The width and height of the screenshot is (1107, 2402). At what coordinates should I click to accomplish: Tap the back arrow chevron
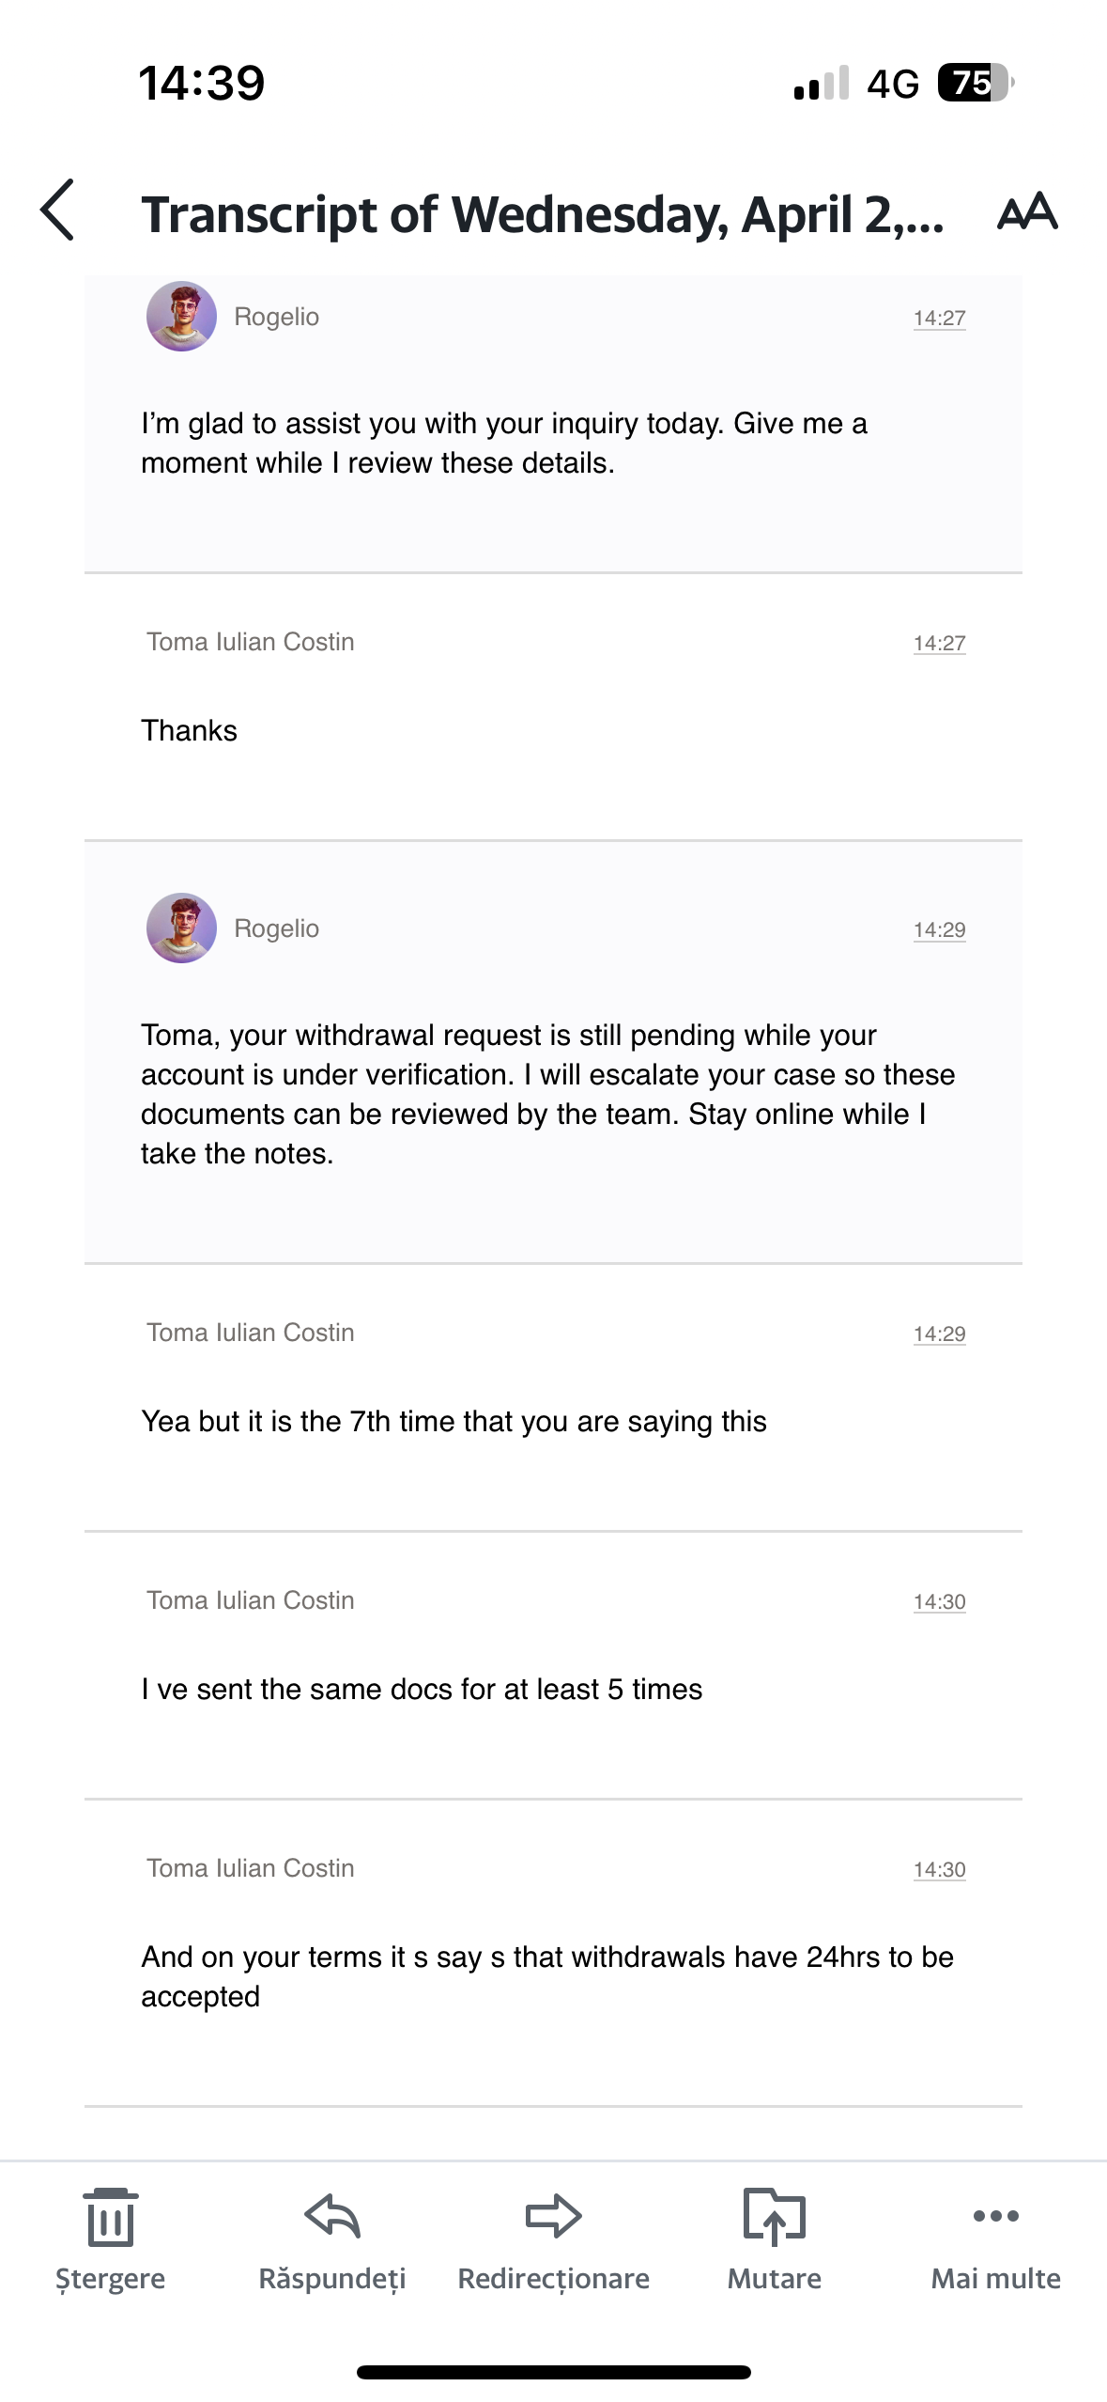58,210
